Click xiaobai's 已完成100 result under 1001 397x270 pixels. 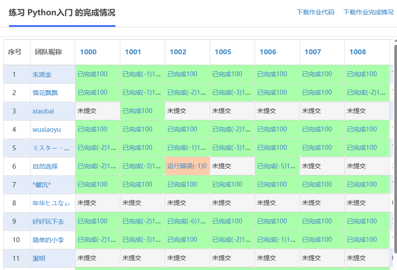coord(142,111)
